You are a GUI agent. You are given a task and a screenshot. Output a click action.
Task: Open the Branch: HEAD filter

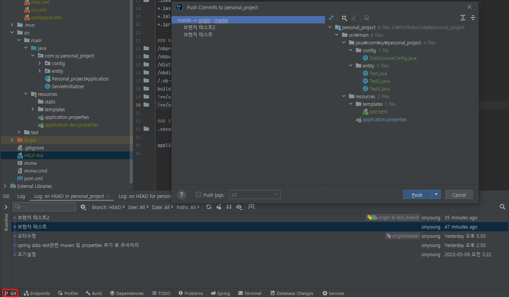coord(109,207)
